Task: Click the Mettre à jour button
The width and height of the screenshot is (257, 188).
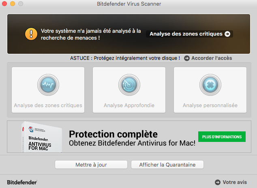Action: click(x=91, y=165)
